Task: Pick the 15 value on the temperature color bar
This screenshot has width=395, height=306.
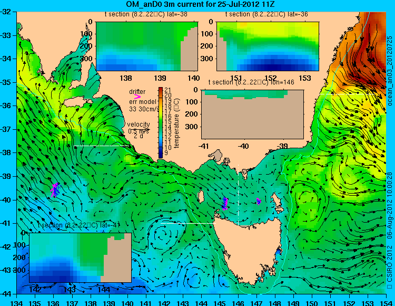Action: [x=168, y=121]
